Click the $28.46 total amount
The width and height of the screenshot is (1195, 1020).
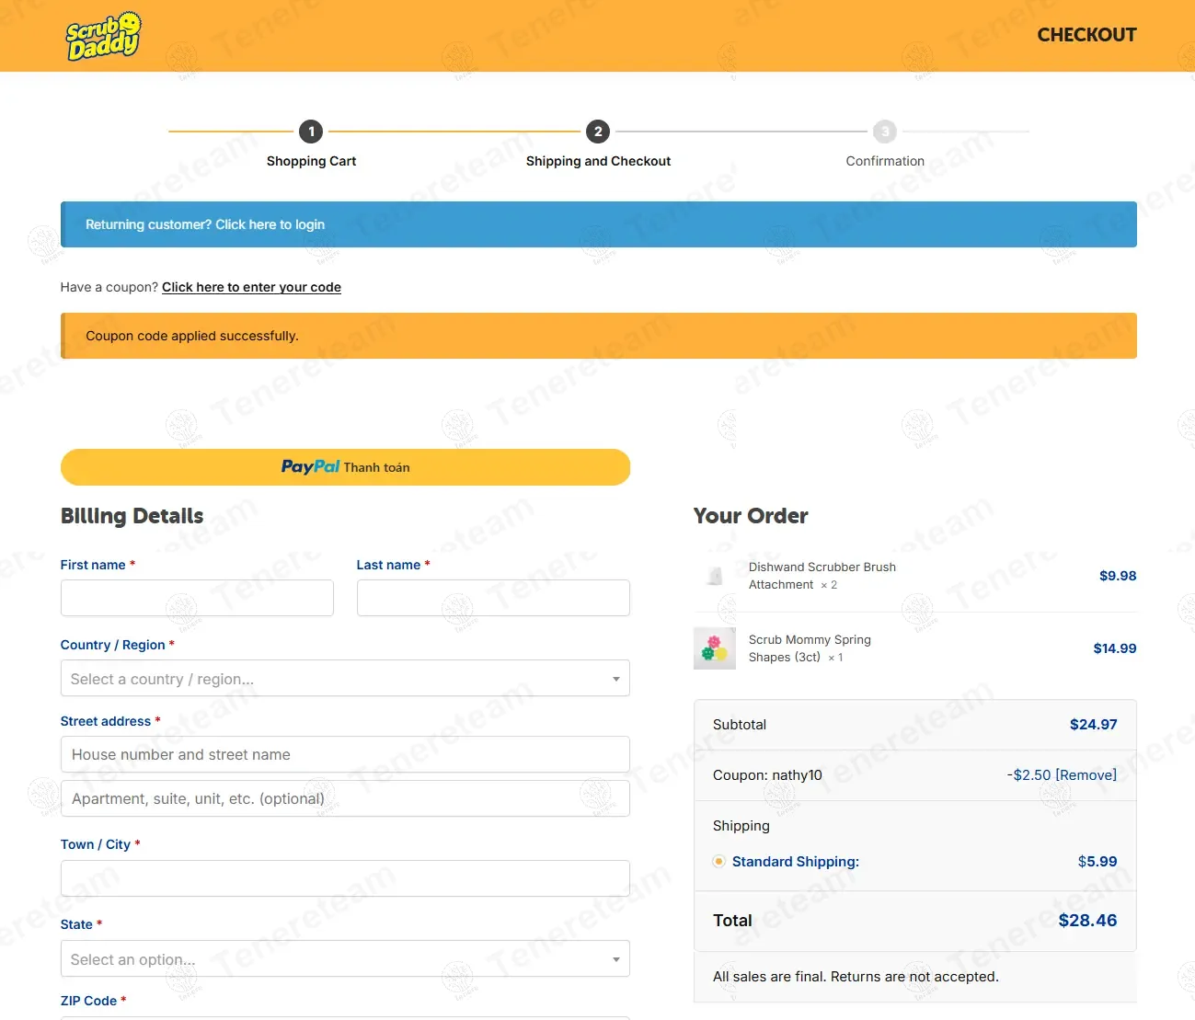(1087, 921)
